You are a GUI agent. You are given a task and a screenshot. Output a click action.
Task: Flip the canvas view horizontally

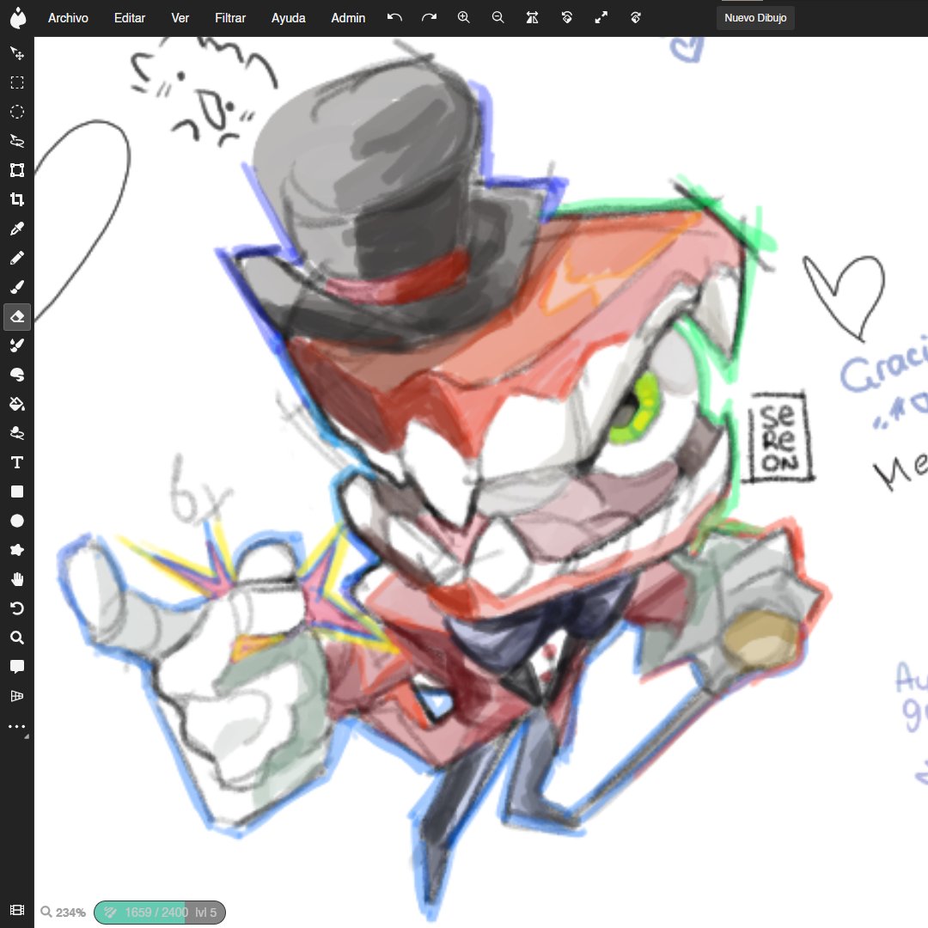[532, 18]
